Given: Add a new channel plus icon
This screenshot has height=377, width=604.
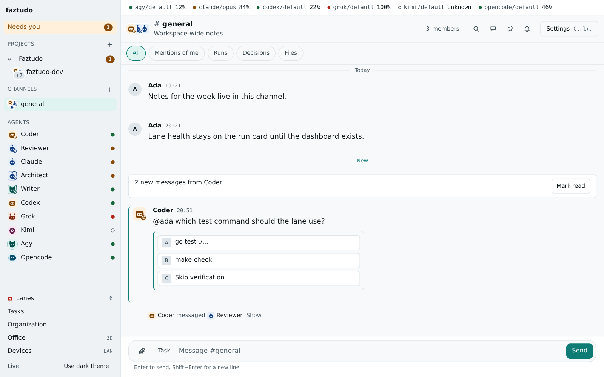Looking at the screenshot, I should point(110,90).
